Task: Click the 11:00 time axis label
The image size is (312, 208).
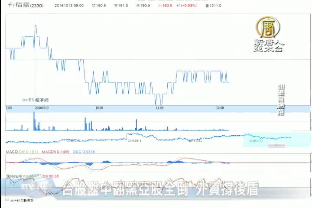Action: click(x=159, y=108)
